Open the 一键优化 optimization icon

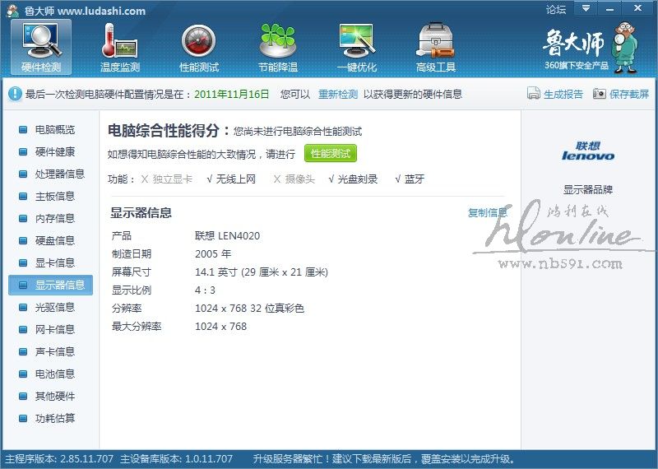coord(357,47)
